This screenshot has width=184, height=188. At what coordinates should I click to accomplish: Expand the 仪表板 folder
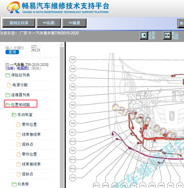coord(14,184)
